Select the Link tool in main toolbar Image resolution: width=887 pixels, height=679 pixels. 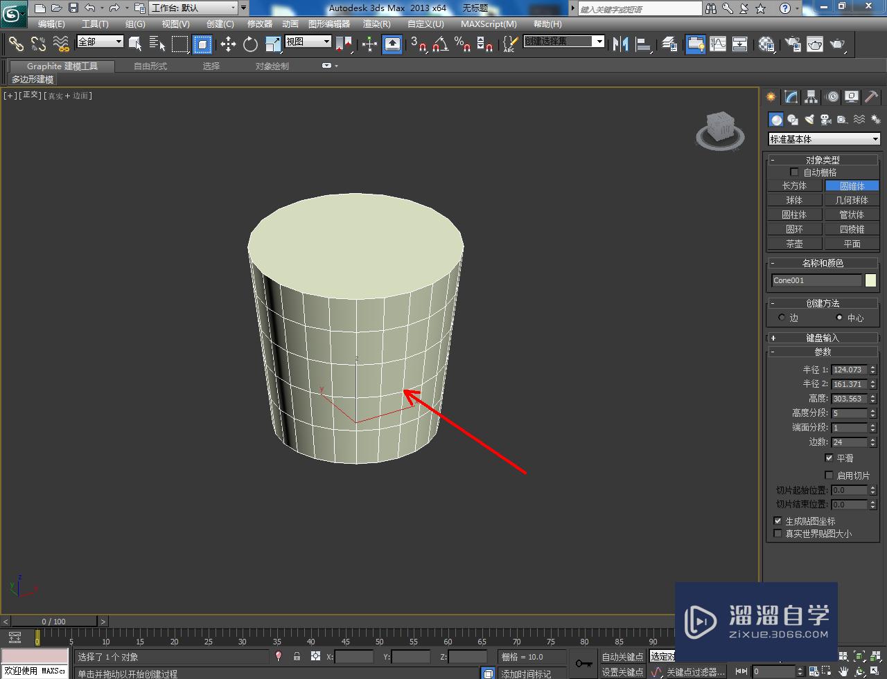pyautogui.click(x=15, y=44)
